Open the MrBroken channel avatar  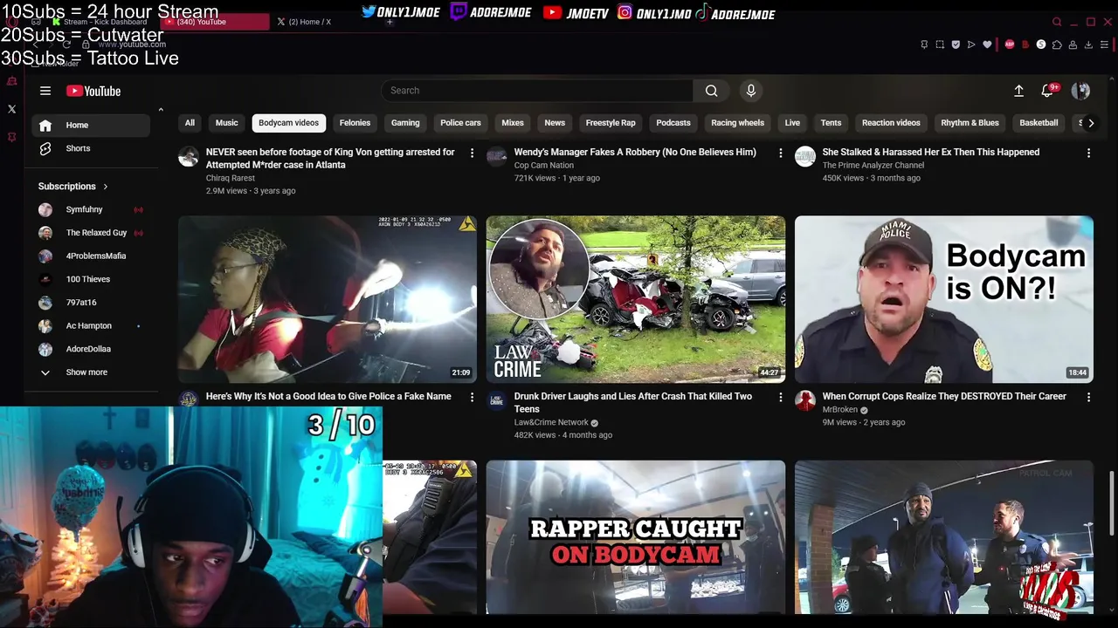[x=805, y=401]
